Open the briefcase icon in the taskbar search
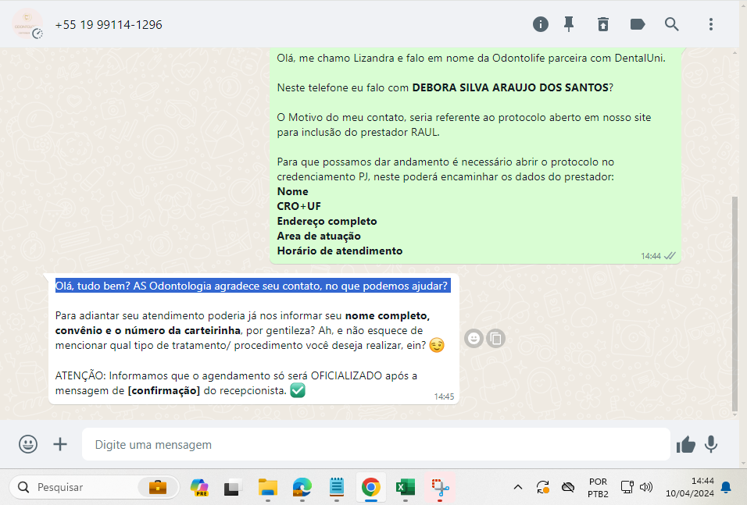This screenshot has width=747, height=505. (158, 487)
